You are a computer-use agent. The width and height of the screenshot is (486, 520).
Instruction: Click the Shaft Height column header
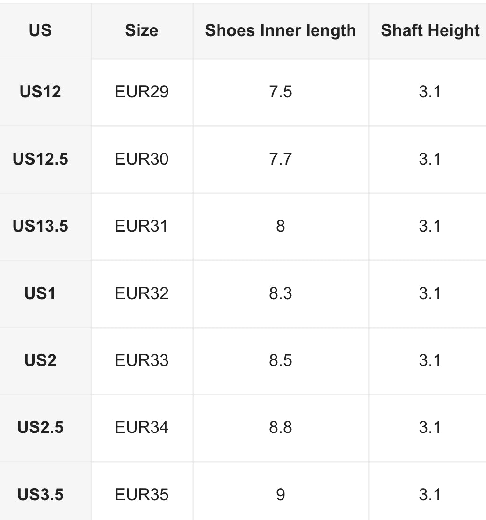coord(430,31)
